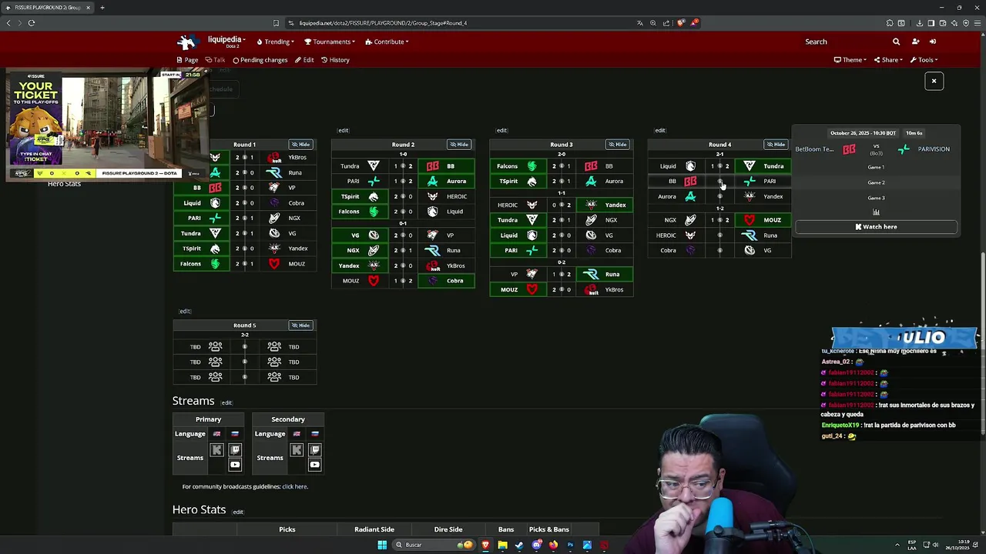Click the search magnifier icon
This screenshot has height=554, width=986.
tap(896, 42)
